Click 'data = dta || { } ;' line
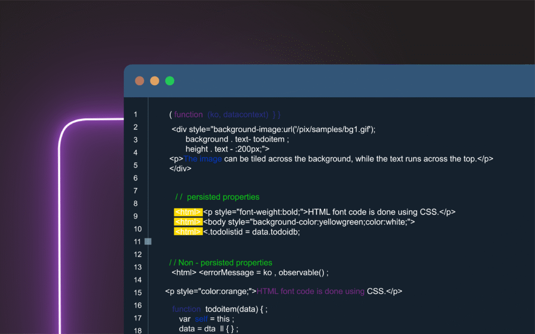Screen dimensions: 535x334 [x=208, y=329]
